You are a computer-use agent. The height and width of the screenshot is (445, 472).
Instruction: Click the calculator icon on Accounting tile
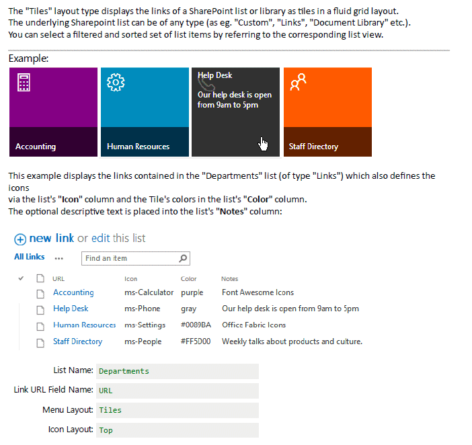coord(24,83)
